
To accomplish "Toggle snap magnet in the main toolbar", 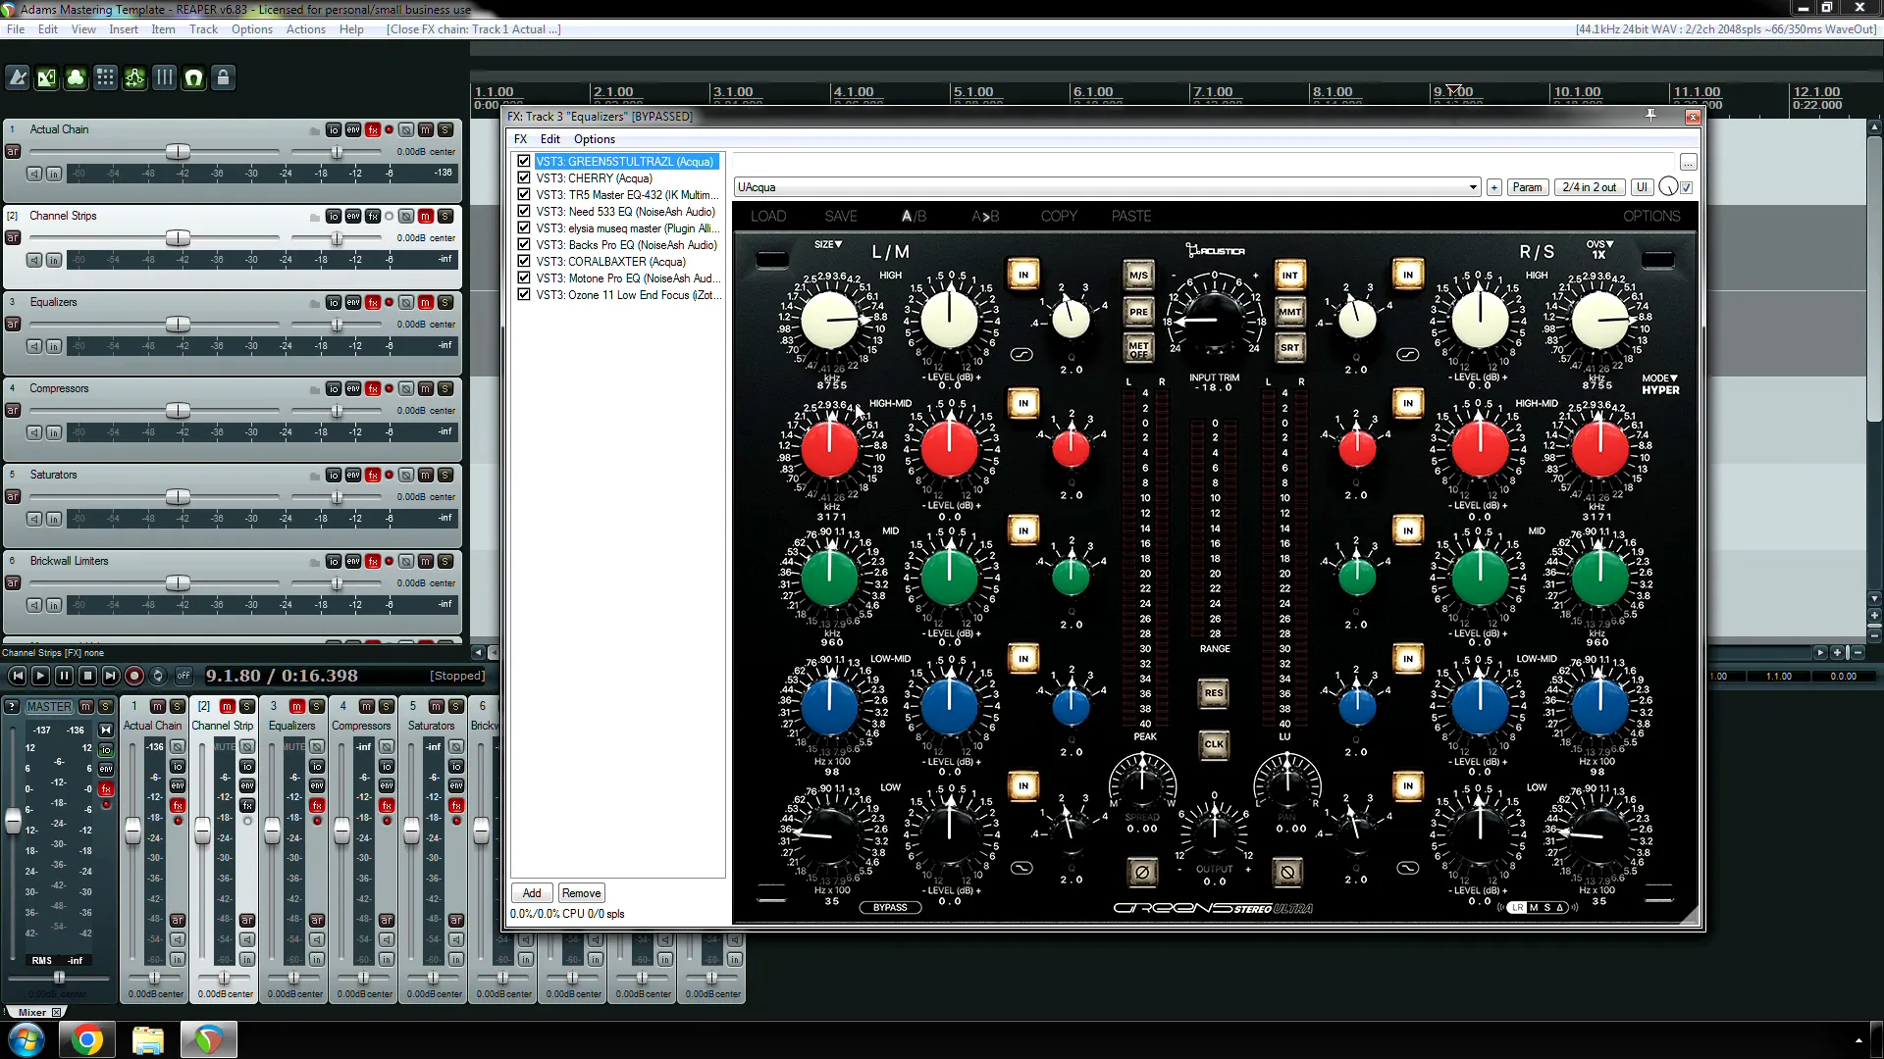I will (194, 77).
